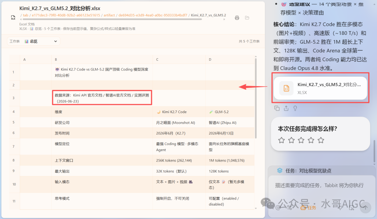Viewport: 377px width, 219px height.
Task: Click the workflow nodes icon in the input bar
Action: pos(290,208)
